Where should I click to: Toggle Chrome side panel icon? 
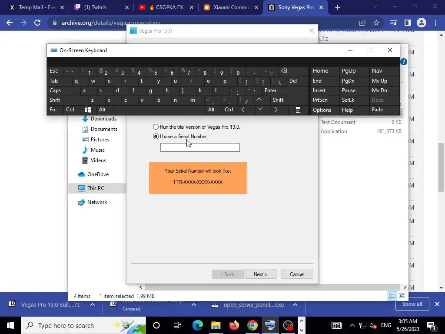point(408,23)
